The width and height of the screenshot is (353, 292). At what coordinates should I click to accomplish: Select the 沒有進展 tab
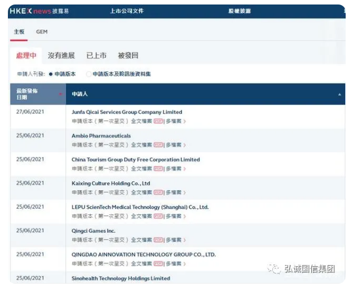click(61, 56)
